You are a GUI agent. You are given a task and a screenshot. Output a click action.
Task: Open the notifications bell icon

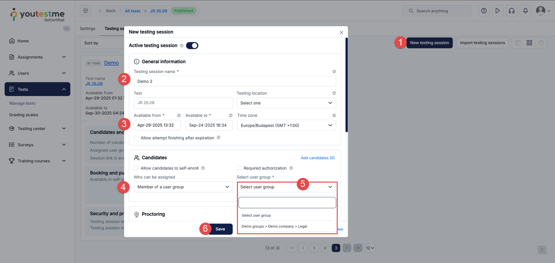pyautogui.click(x=526, y=11)
